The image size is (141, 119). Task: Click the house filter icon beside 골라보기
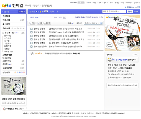18,28
